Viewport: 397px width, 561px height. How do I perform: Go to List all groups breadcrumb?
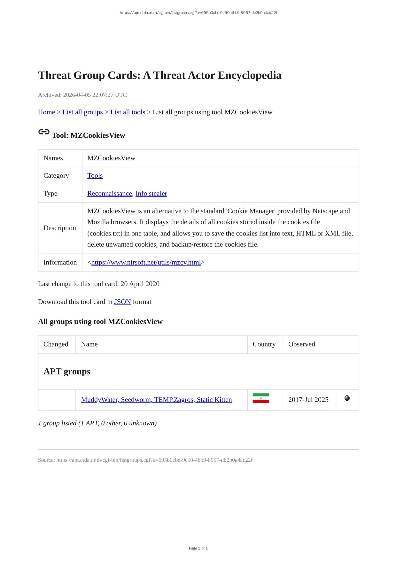(x=82, y=112)
